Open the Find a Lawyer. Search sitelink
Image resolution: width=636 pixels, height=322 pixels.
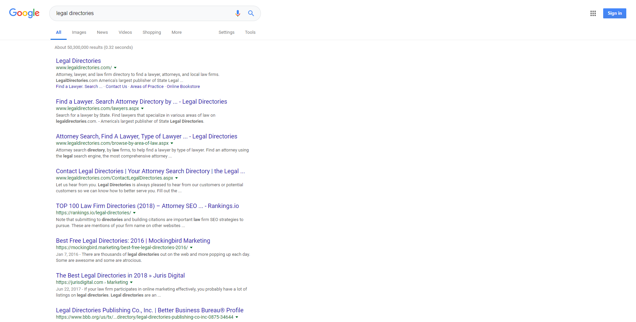click(79, 87)
